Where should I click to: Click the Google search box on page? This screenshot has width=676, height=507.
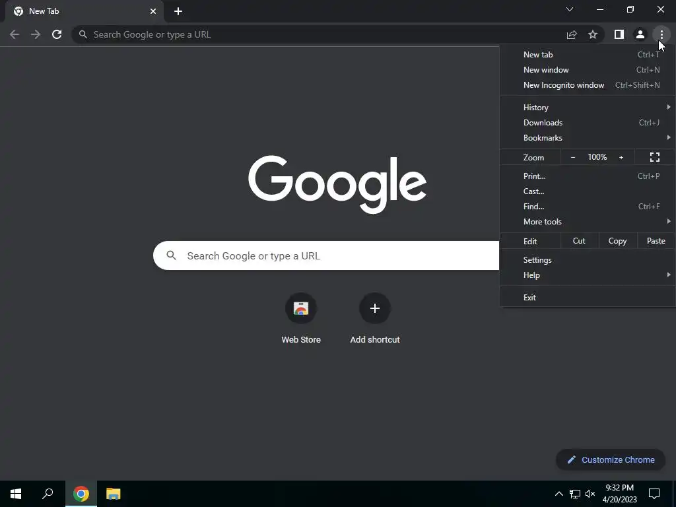[x=326, y=255]
